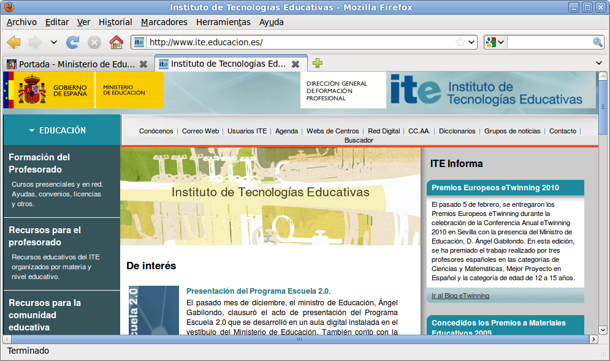Open the Diccionarios link
This screenshot has width=610, height=361.
click(x=457, y=131)
